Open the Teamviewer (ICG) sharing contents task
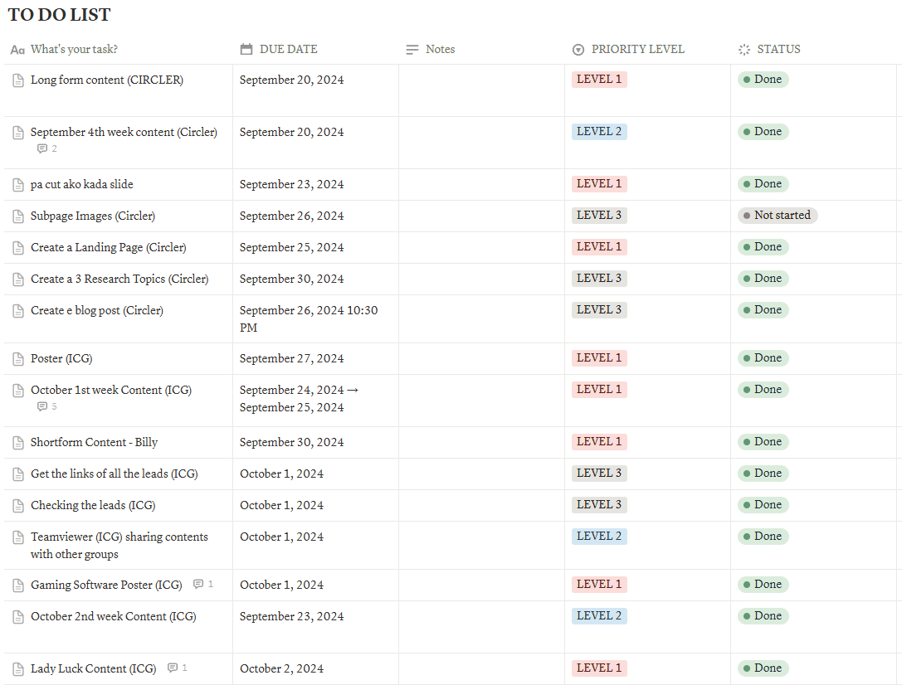 click(119, 546)
